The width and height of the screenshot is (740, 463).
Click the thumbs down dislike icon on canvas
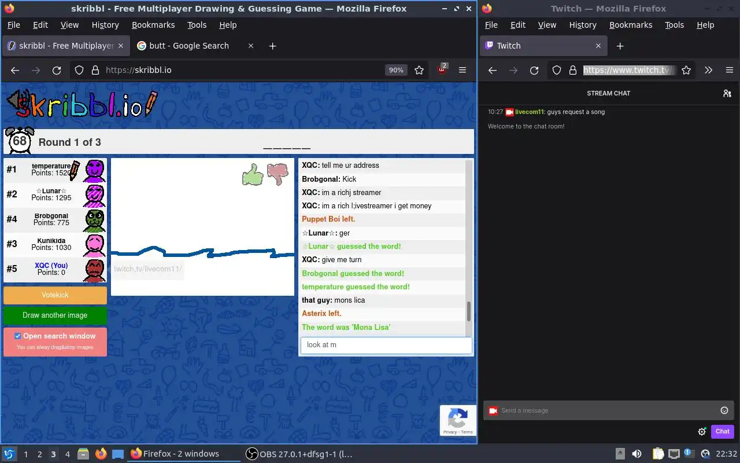(x=277, y=174)
